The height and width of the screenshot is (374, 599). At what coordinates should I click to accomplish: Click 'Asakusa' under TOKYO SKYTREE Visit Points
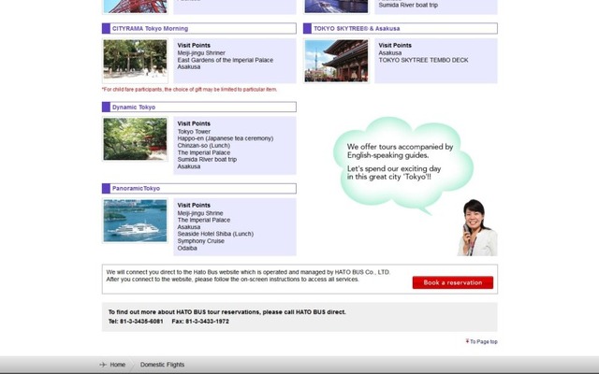coord(390,52)
